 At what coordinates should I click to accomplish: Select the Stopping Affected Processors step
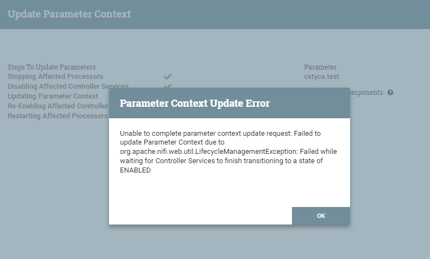[x=55, y=77]
